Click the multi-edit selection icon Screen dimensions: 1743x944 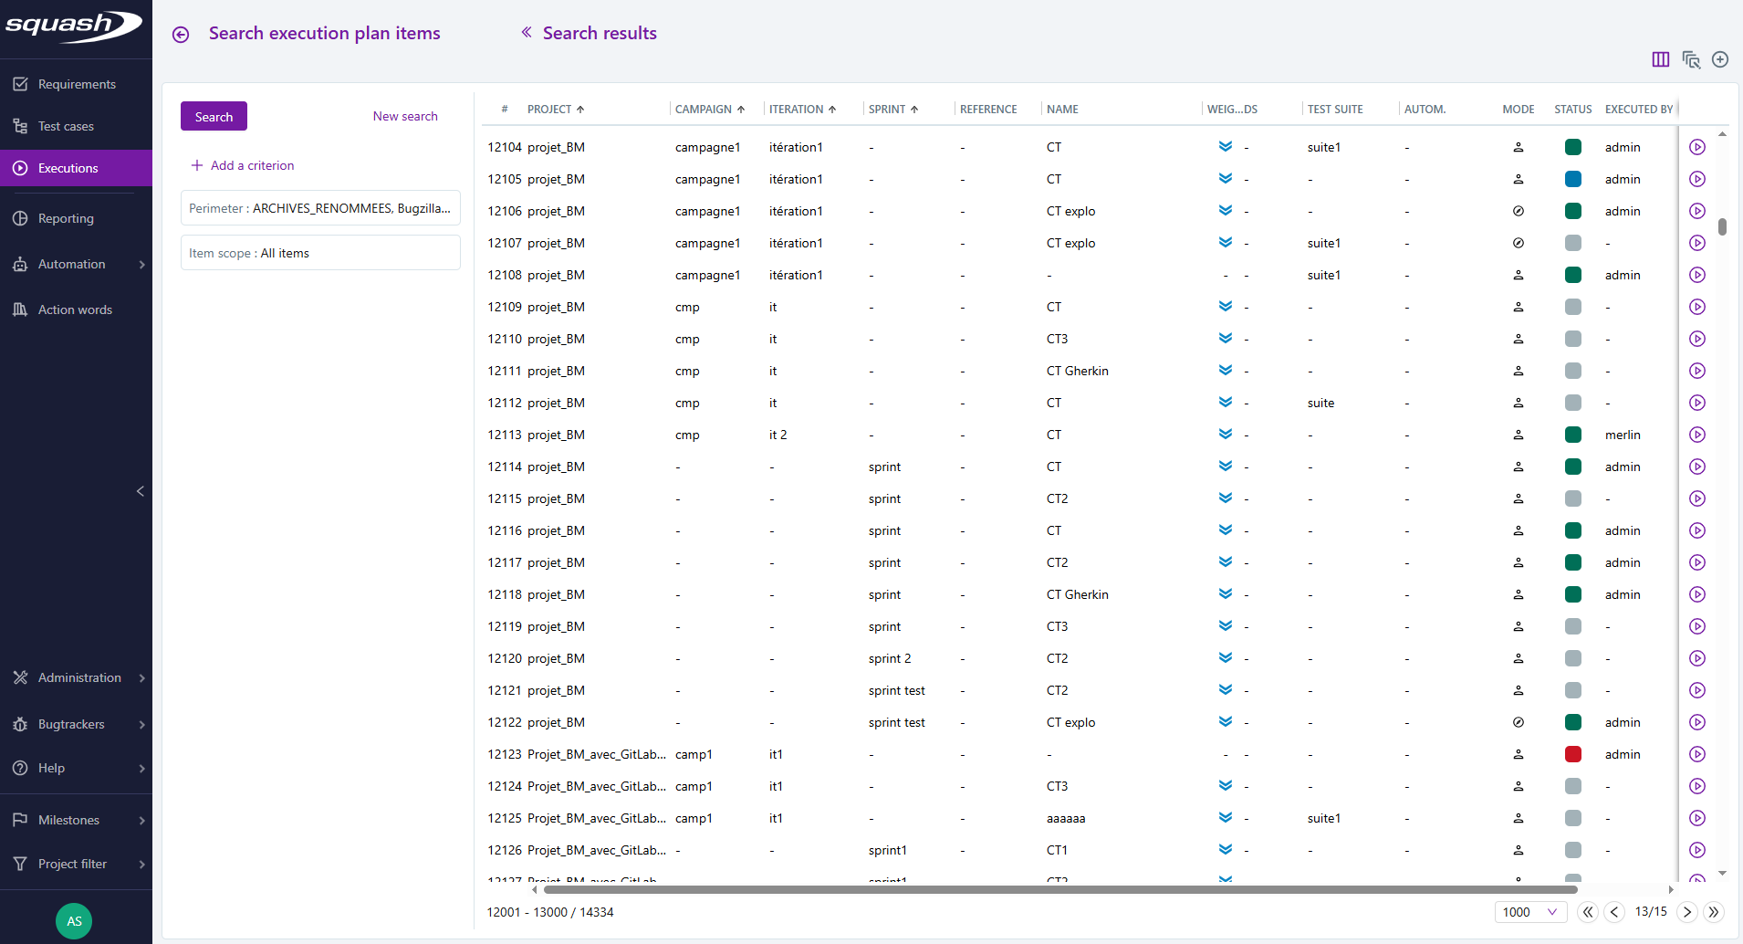1690,59
